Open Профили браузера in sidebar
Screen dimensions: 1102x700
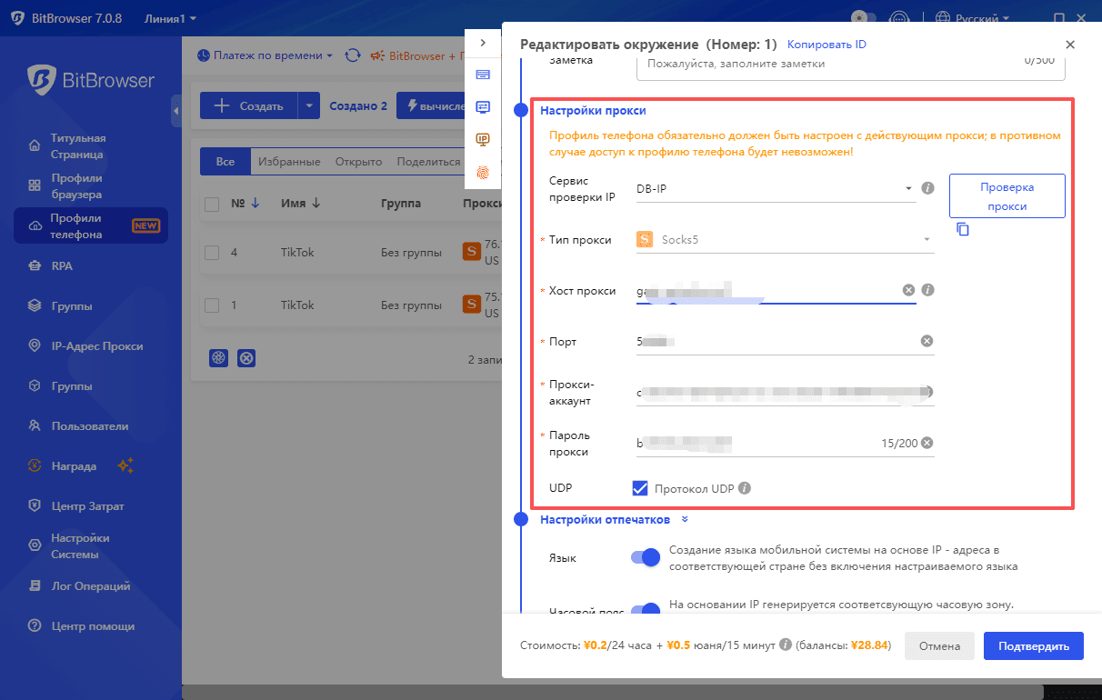tap(75, 186)
